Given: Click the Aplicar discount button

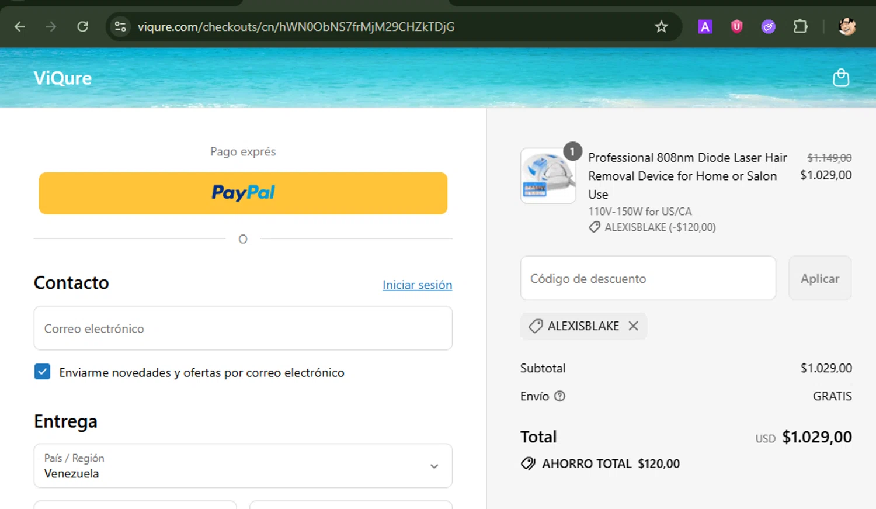Looking at the screenshot, I should 820,278.
